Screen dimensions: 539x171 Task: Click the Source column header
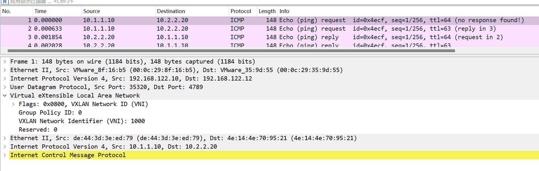118,11
